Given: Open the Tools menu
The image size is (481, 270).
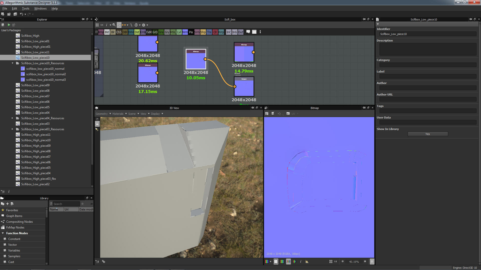Looking at the screenshot, I should (25, 8).
